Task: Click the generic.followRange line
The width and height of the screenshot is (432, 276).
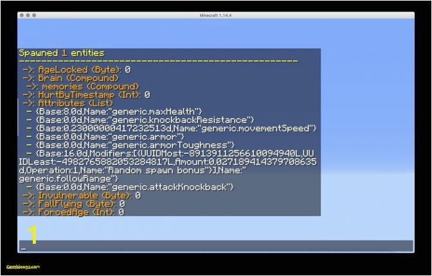Action: click(68, 179)
